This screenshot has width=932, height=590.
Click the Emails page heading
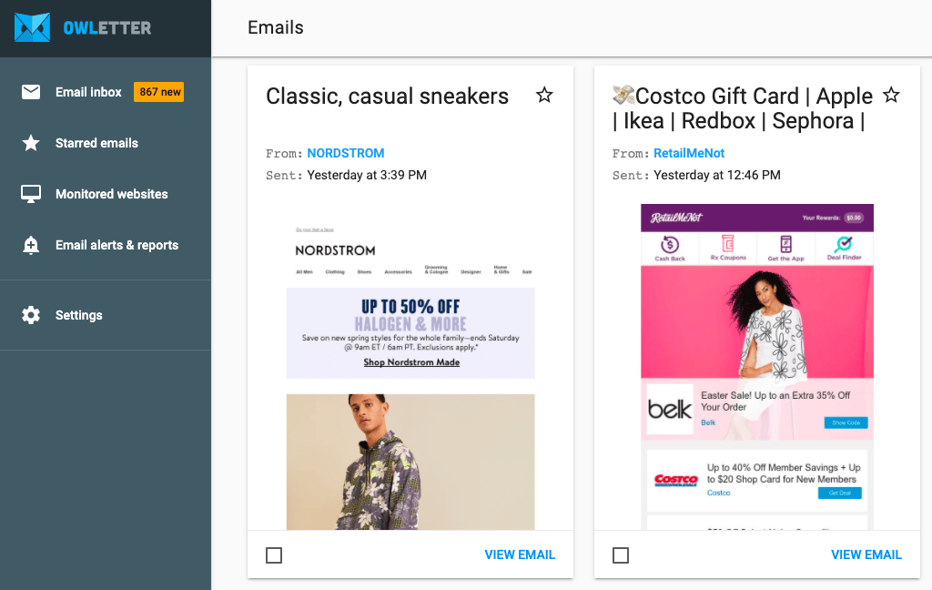tap(275, 27)
